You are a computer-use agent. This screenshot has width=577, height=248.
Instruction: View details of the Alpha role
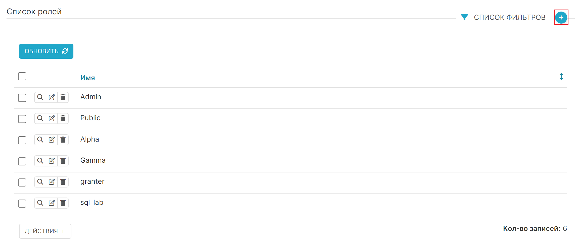pos(40,140)
